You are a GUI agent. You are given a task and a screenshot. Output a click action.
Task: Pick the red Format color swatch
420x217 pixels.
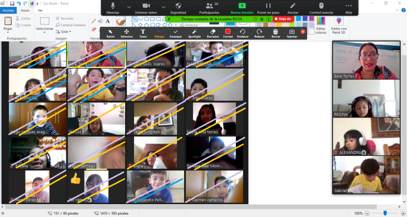click(228, 33)
